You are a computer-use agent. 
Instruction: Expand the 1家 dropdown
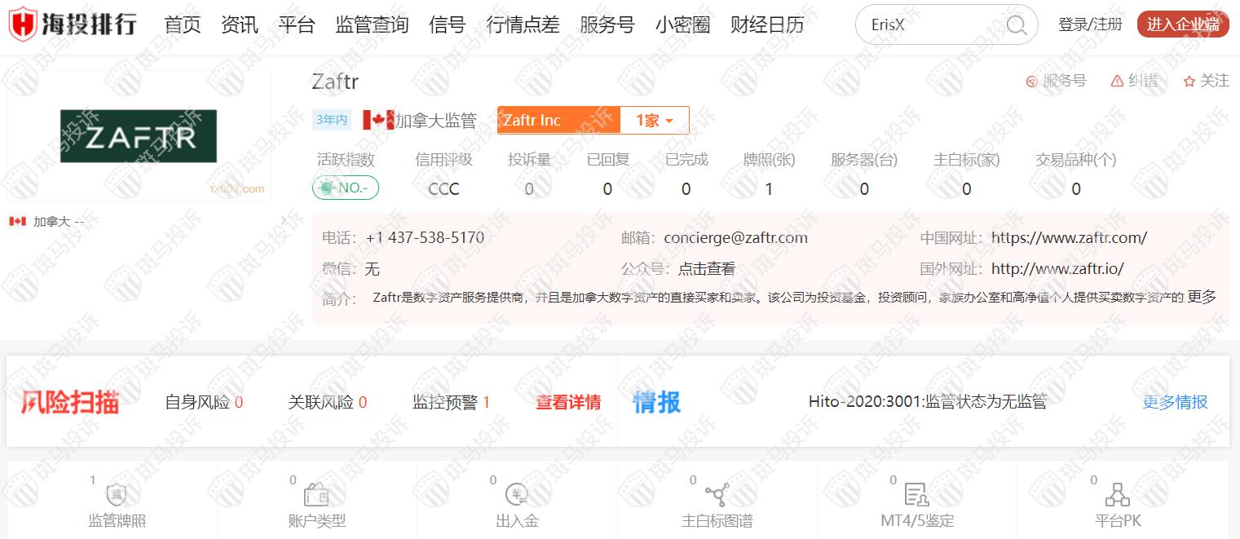click(x=654, y=121)
